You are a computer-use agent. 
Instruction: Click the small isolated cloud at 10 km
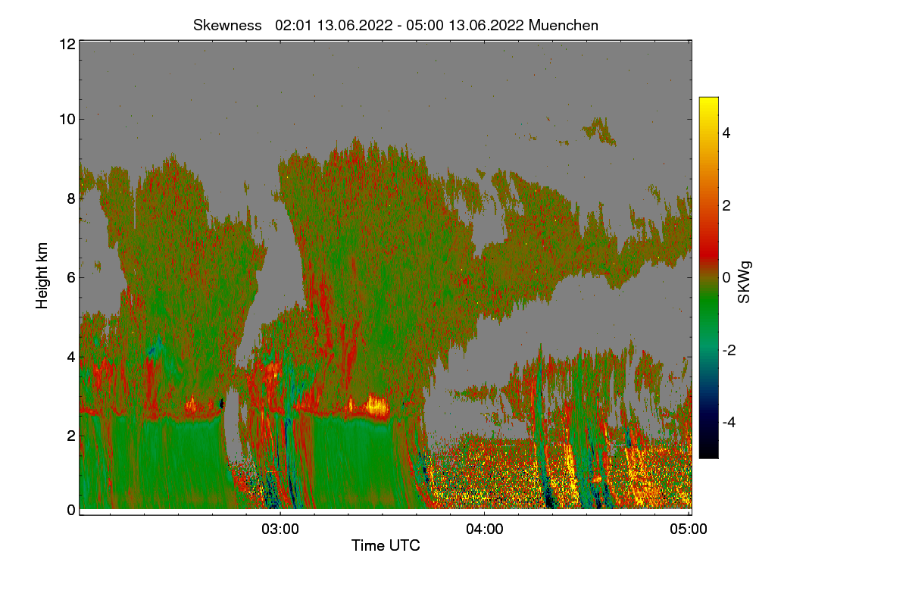(598, 130)
